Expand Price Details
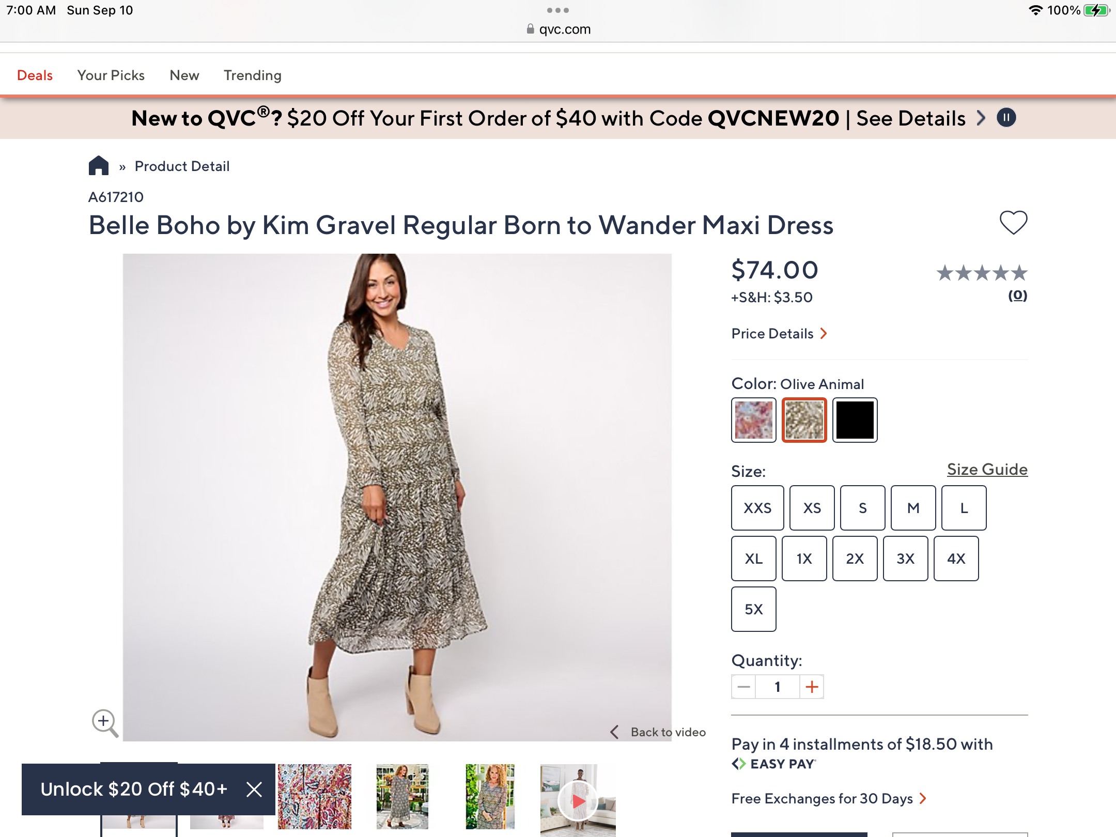Screen dimensions: 1116x837 click(x=779, y=334)
